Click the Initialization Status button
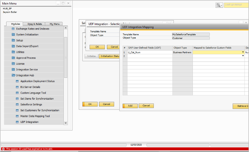 click(x=109, y=56)
